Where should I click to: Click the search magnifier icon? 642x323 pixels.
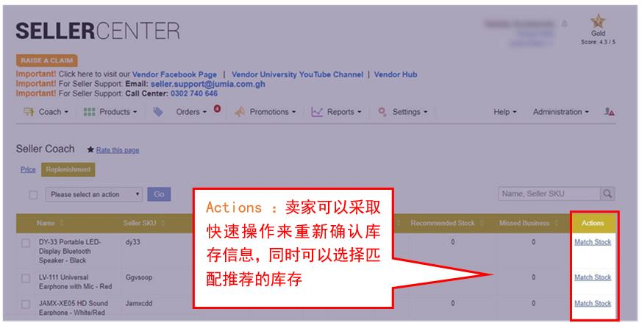(x=607, y=194)
